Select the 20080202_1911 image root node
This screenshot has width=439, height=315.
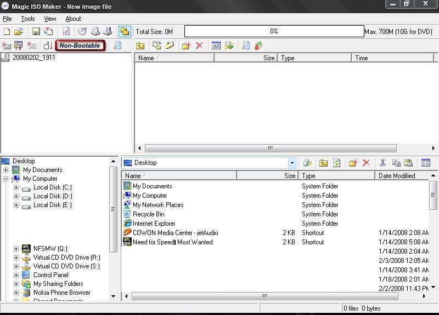[33, 58]
